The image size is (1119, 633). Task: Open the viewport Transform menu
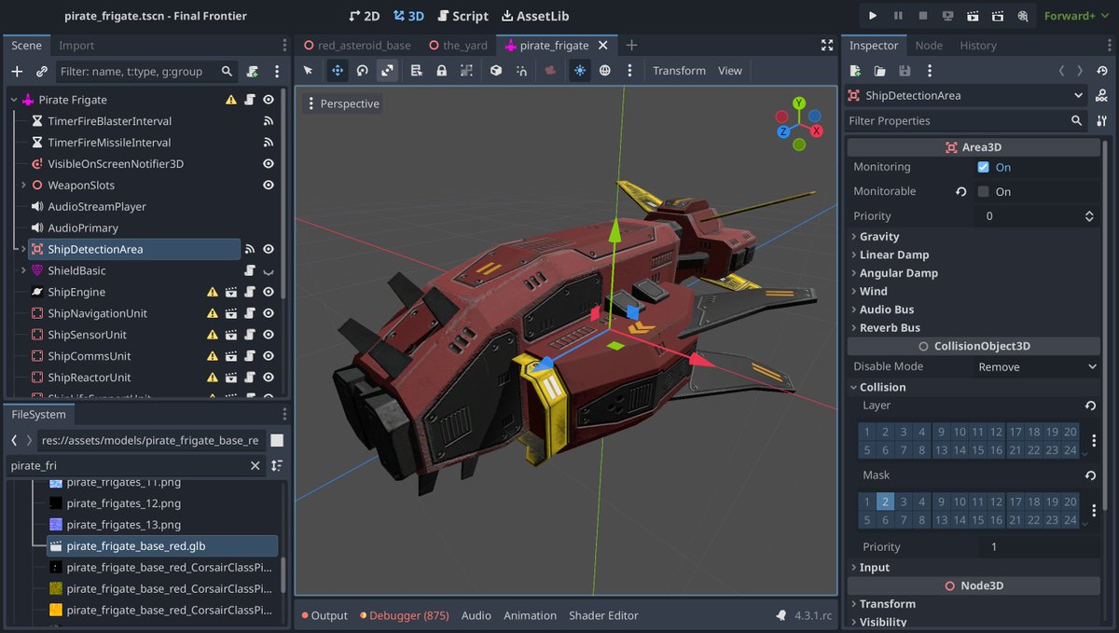679,71
